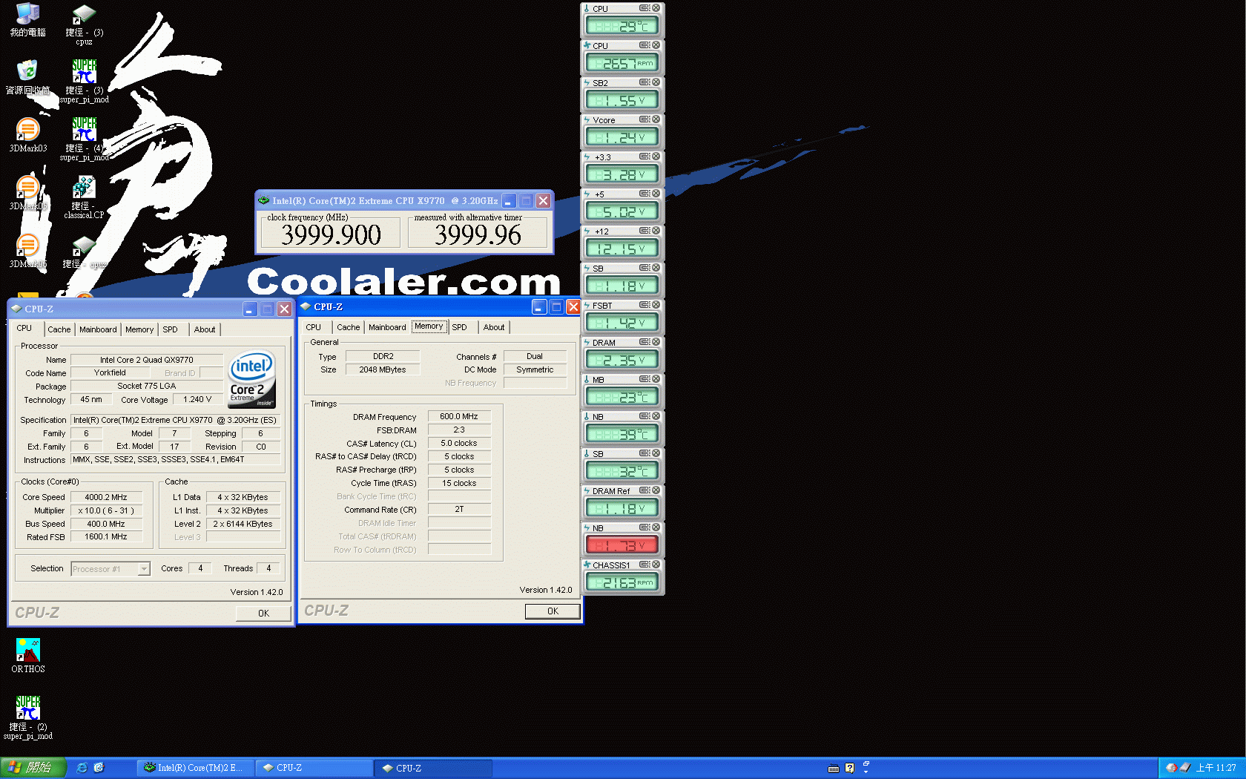This screenshot has width=1246, height=779.
Task: Switch to Cache tab in left CPU-Z window
Action: [59, 329]
